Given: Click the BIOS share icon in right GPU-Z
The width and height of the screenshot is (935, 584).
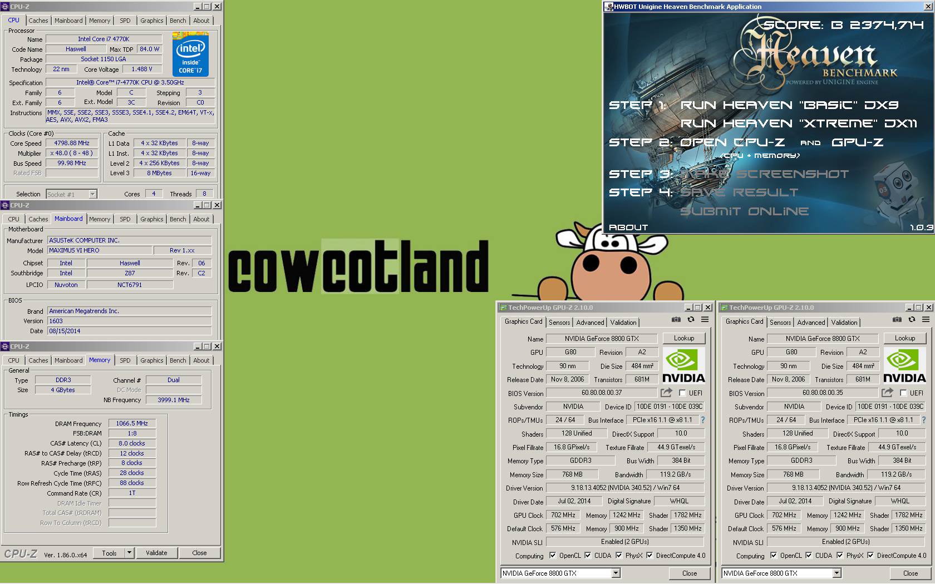Looking at the screenshot, I should point(887,393).
